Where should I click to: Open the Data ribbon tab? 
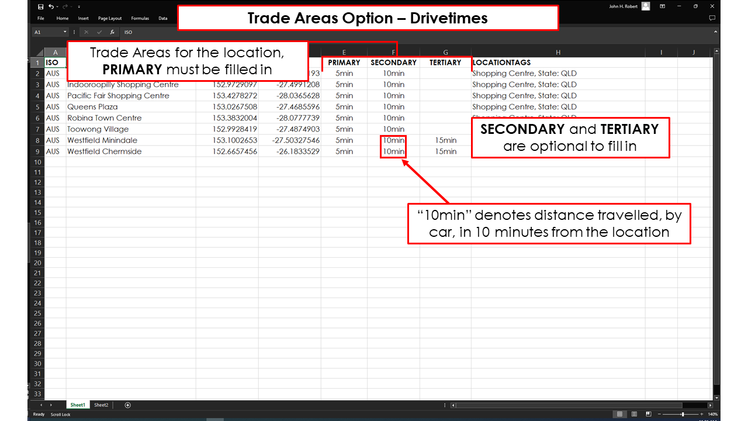coord(163,18)
